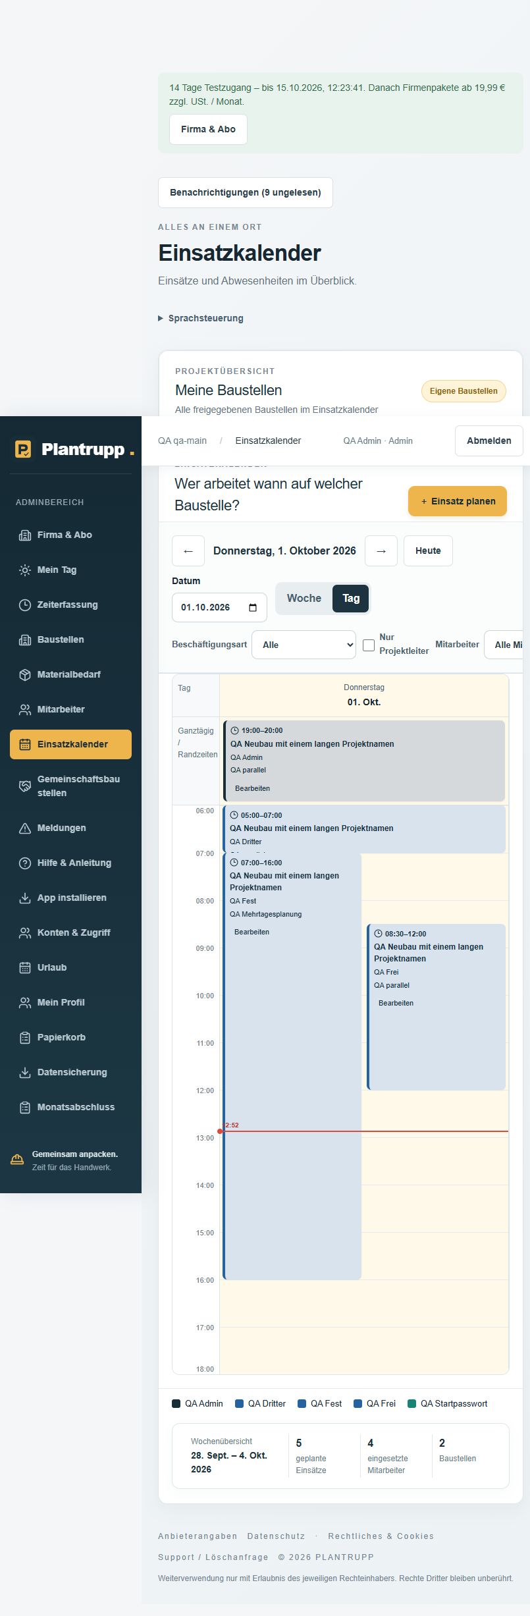This screenshot has width=530, height=1616.
Task: Click the handshake icon for Gemeinschaftsbaustellen
Action: pos(25,786)
